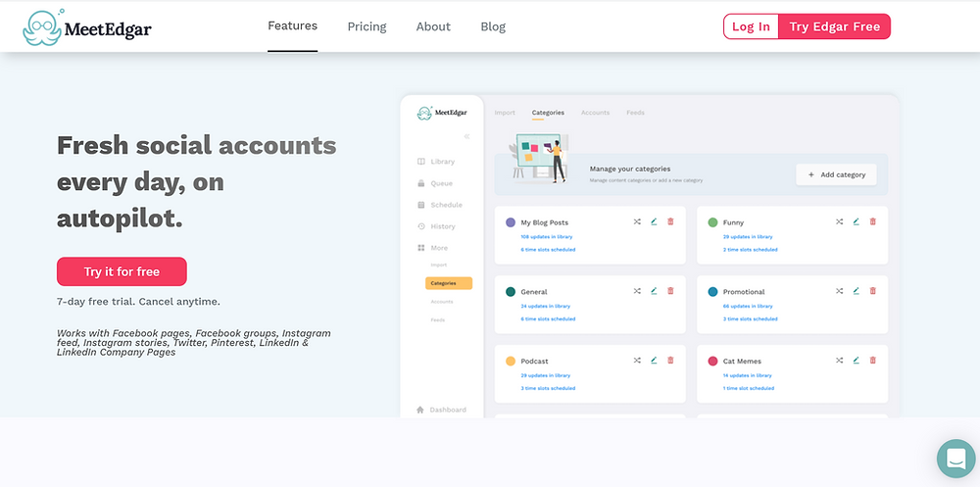Open the chat support bubble
Image resolution: width=980 pixels, height=487 pixels.
point(956,459)
